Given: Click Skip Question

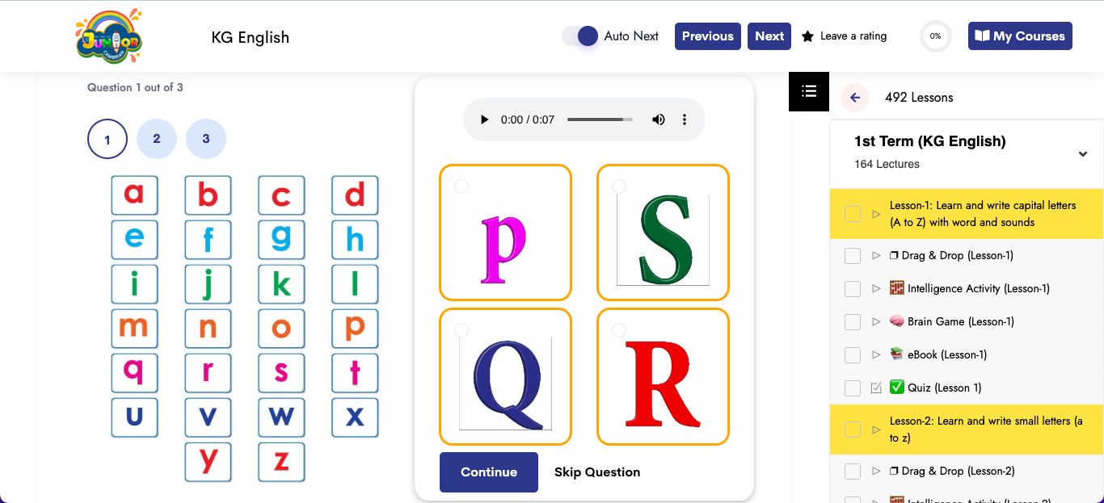Looking at the screenshot, I should [596, 472].
